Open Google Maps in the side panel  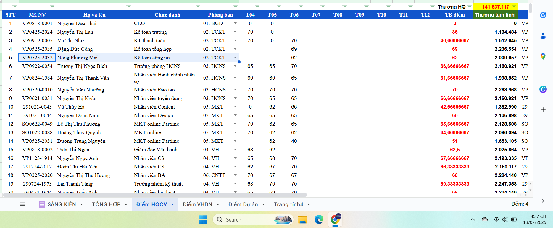tap(543, 57)
